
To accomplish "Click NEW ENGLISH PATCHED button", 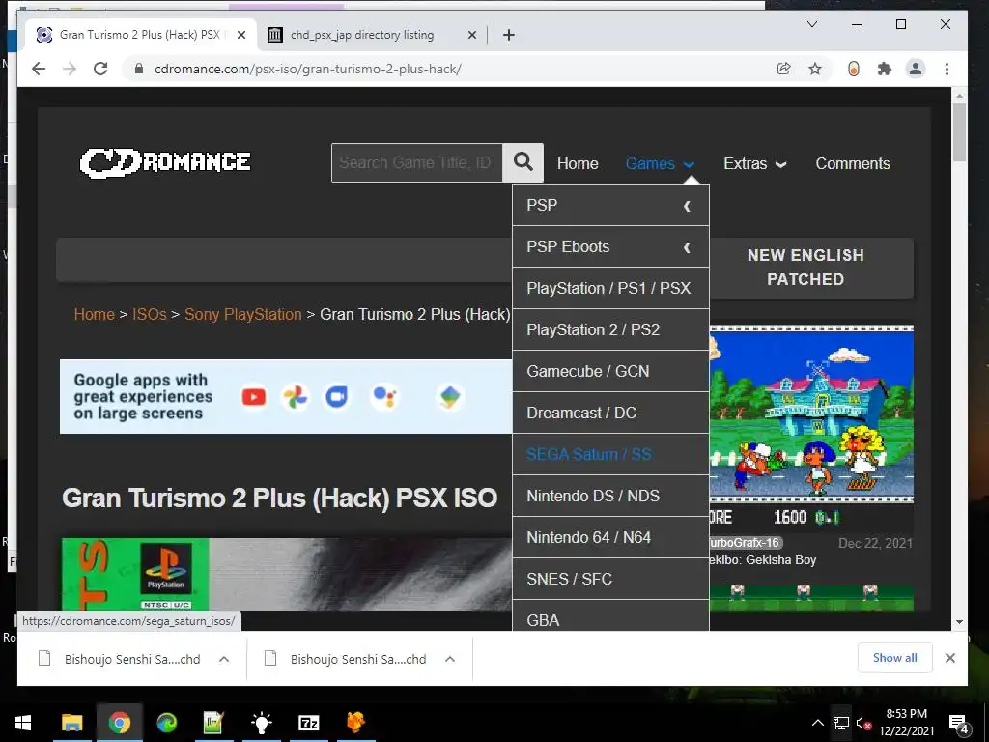I will pos(811,268).
